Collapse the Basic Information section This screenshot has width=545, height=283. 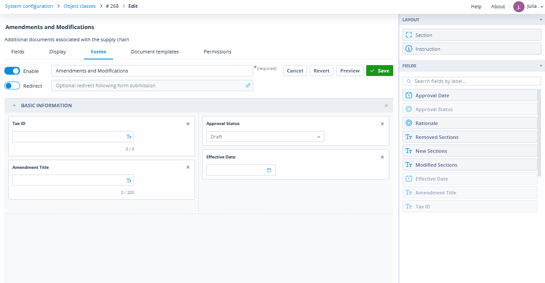click(14, 105)
